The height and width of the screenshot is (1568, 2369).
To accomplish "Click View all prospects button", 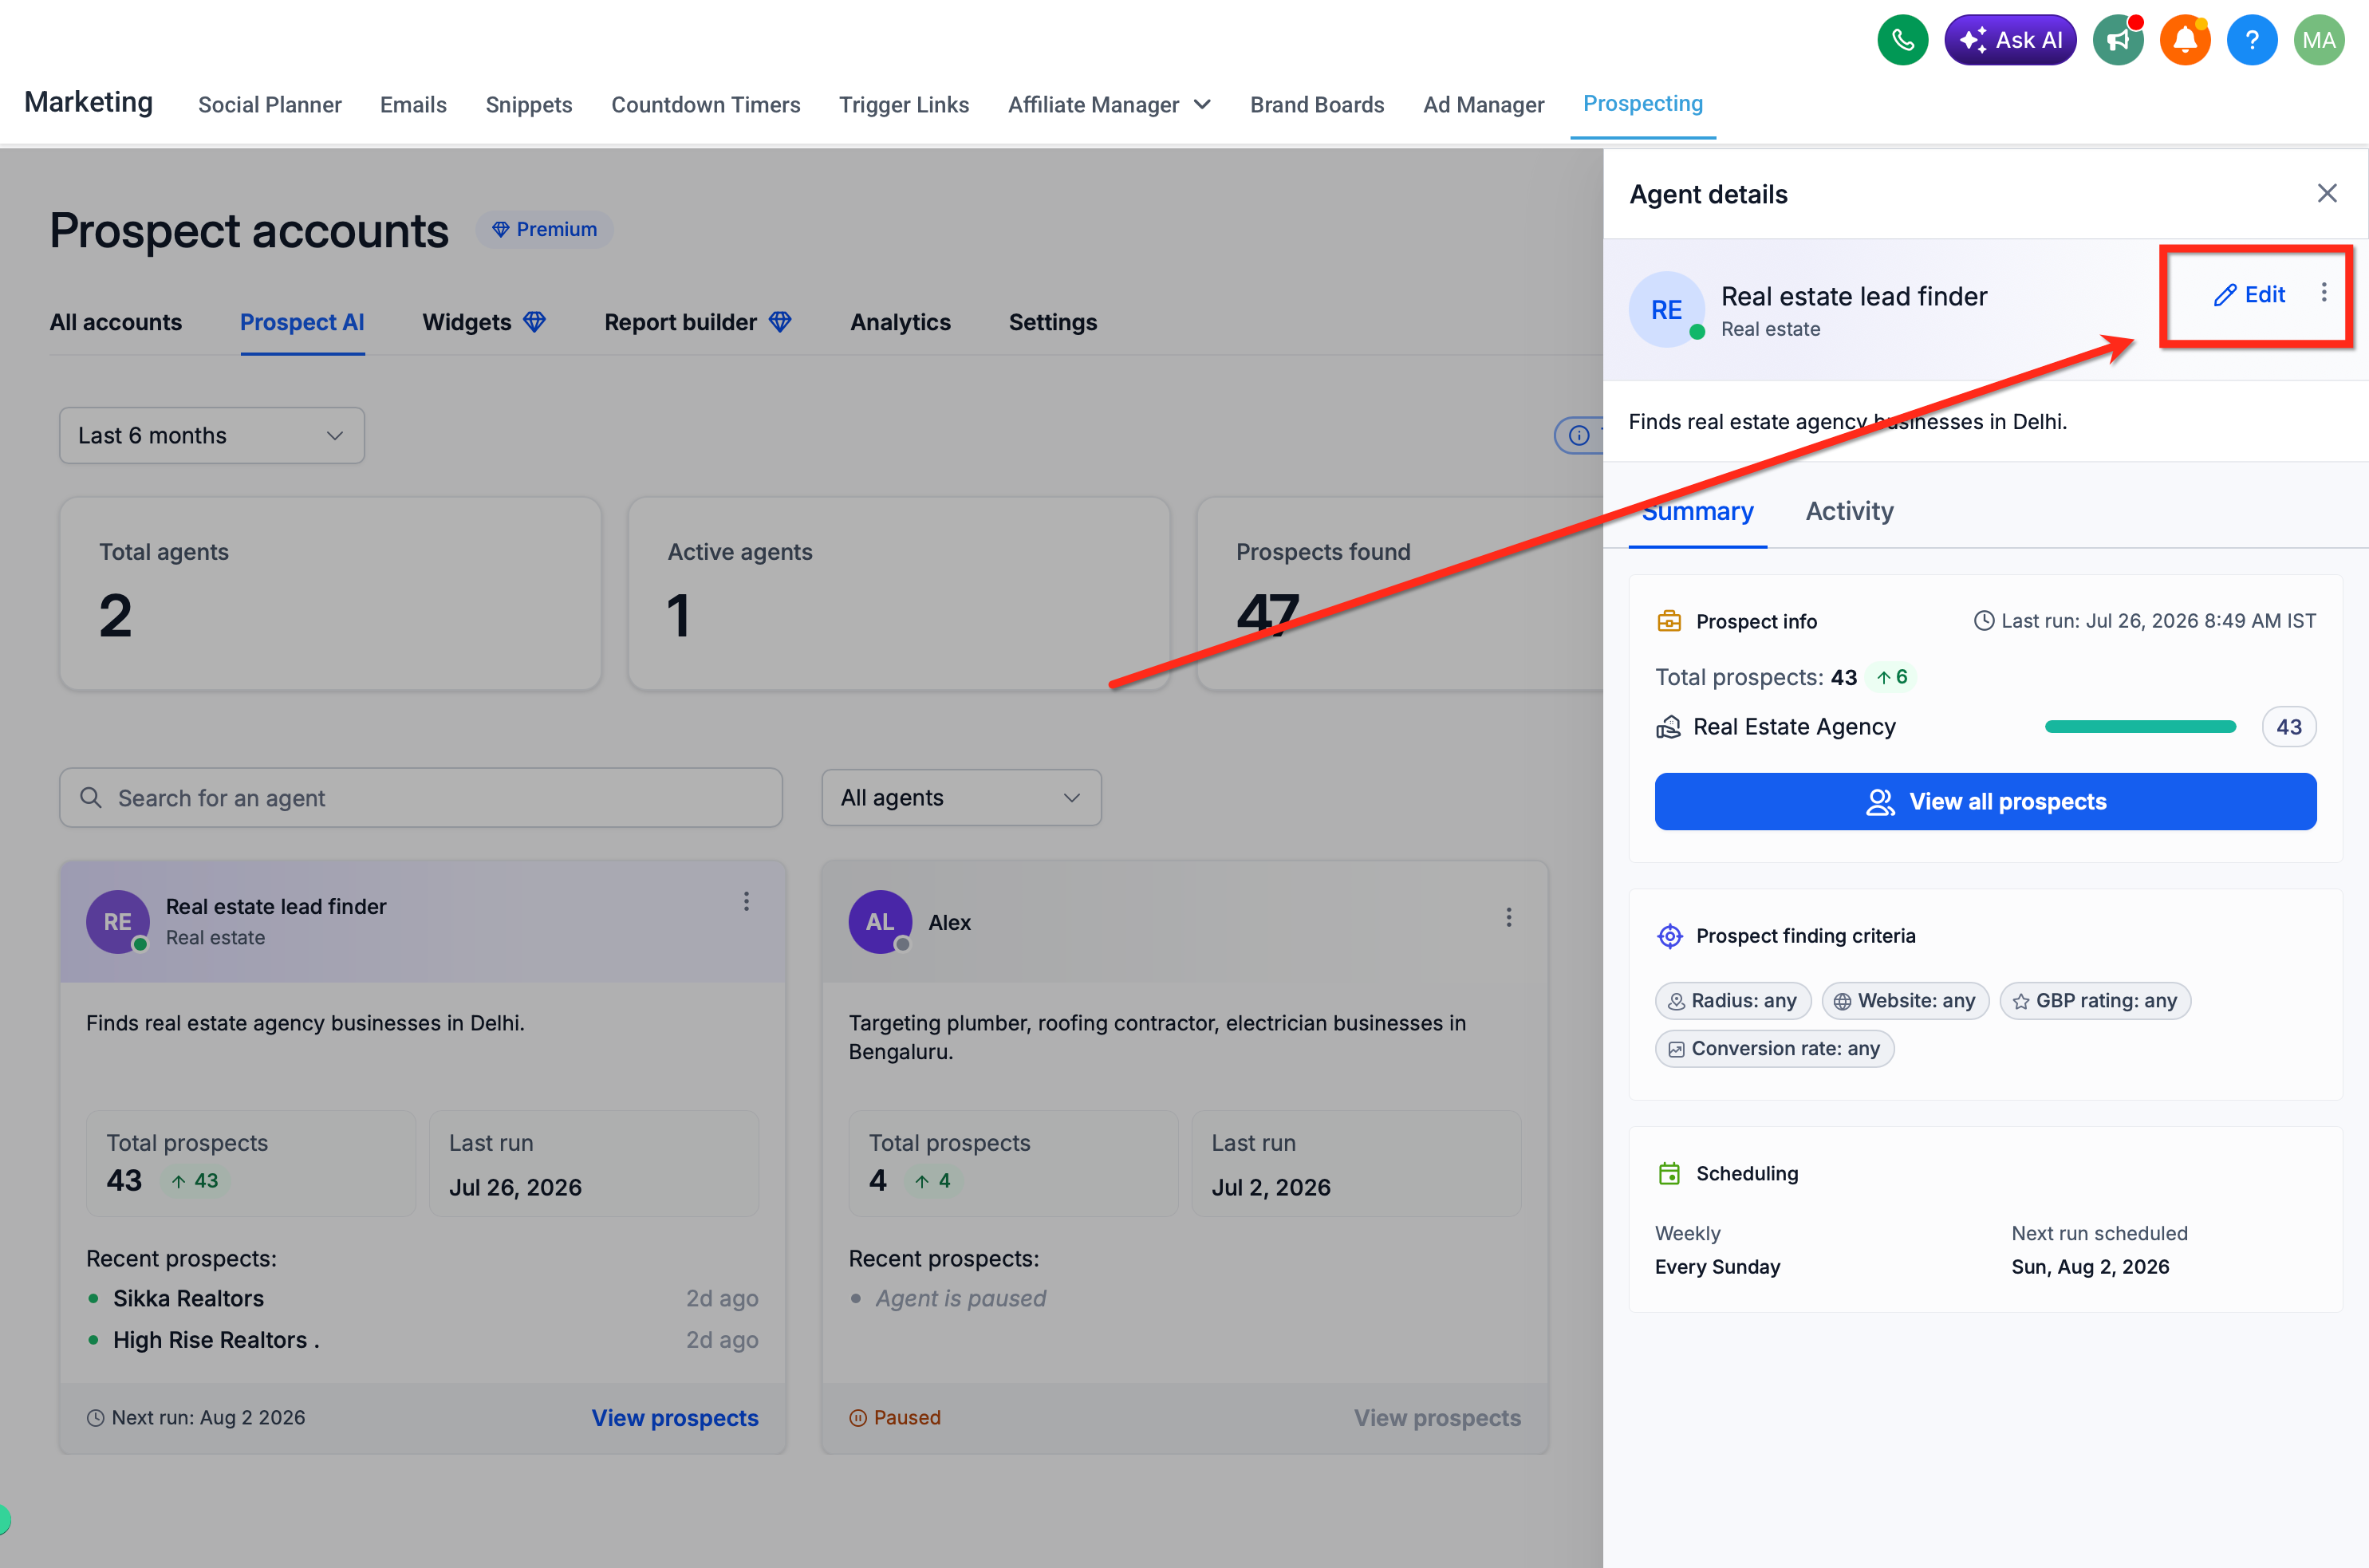I will coord(1985,801).
